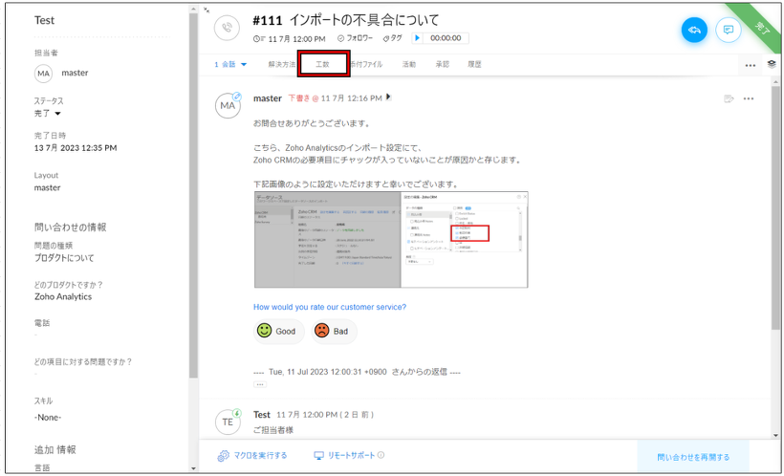Click the left sidebar vertical scrollbar

(x=193, y=195)
